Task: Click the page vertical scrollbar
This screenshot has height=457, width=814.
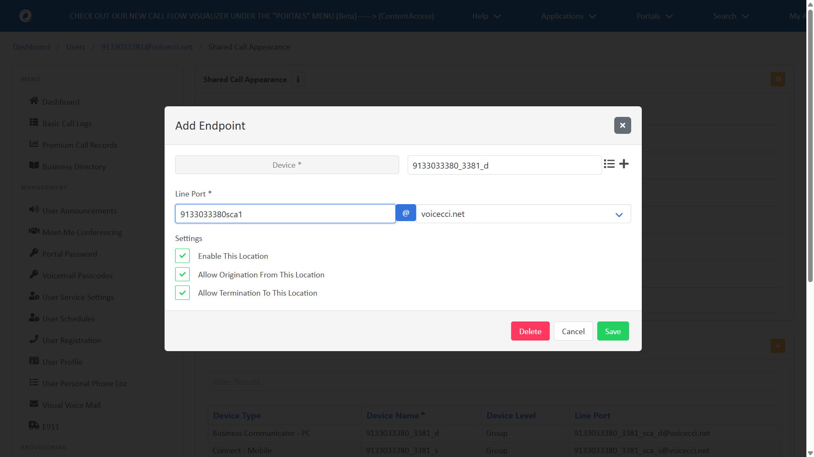Action: coord(810,169)
